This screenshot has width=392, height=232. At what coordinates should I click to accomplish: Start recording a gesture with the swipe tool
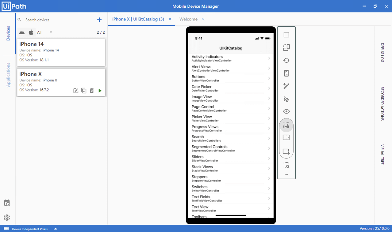click(x=286, y=99)
